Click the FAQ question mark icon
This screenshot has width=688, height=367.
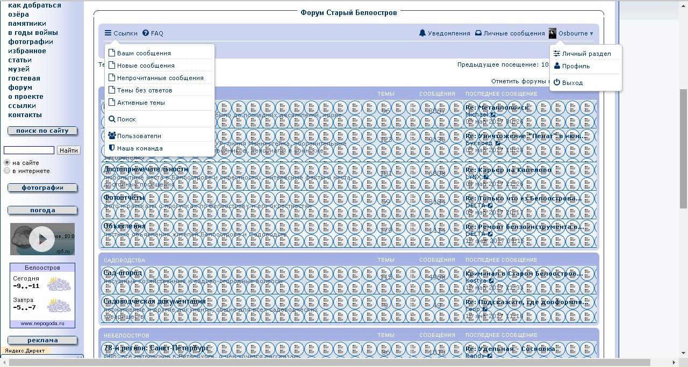coord(146,33)
